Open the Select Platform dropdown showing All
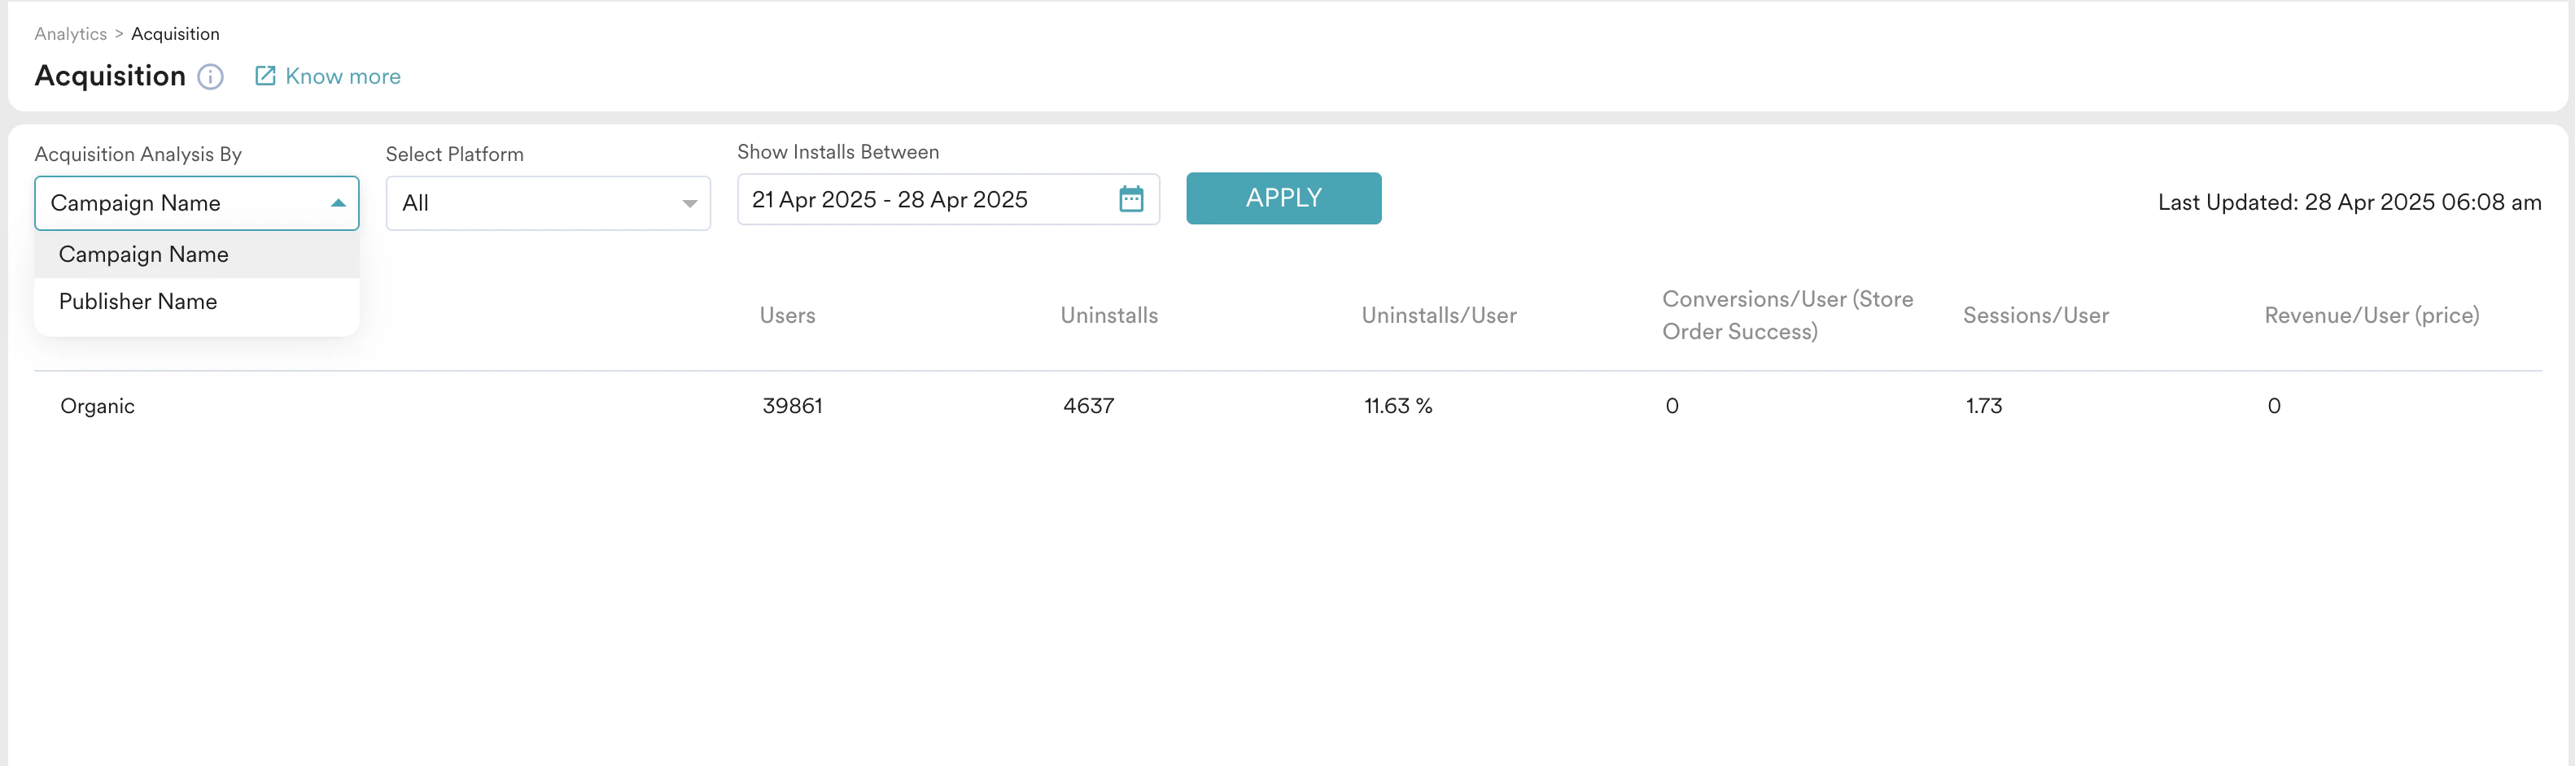 [x=548, y=202]
